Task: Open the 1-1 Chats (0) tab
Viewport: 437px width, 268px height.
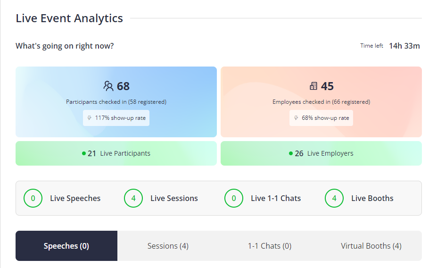Action: point(270,246)
